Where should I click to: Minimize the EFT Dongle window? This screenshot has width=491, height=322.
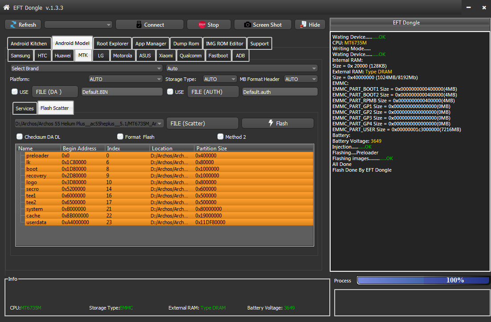pos(468,7)
